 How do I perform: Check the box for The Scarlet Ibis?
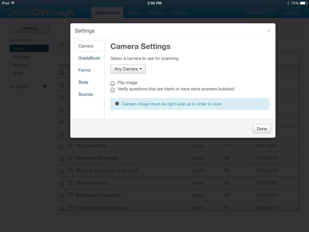point(61,146)
